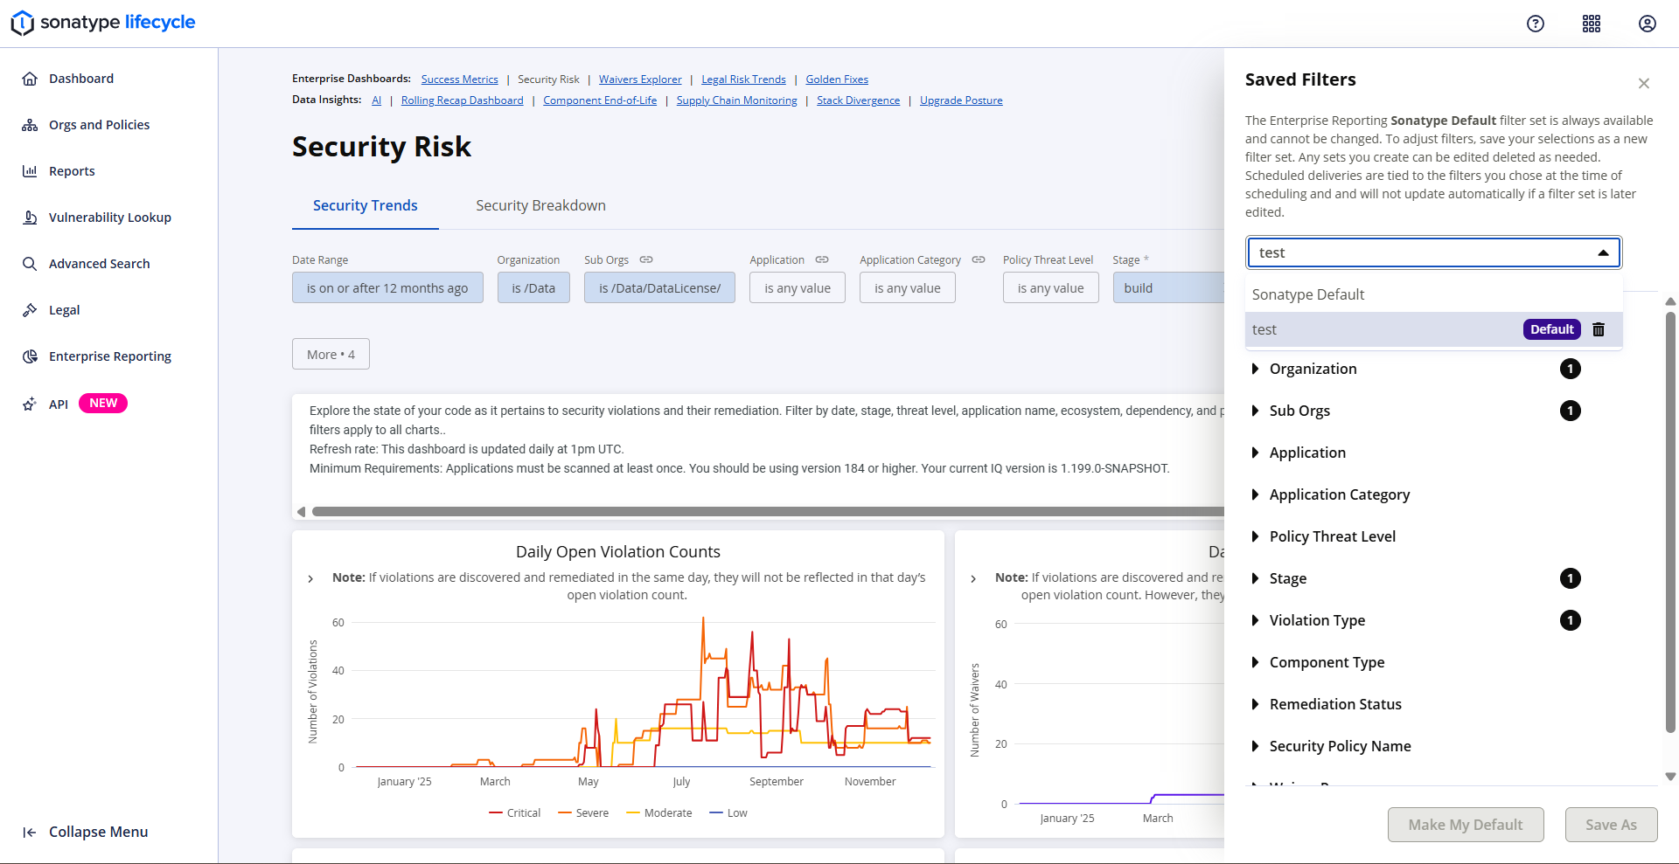1679x864 pixels.
Task: Open the Golden Fixes link
Action: [x=837, y=79]
